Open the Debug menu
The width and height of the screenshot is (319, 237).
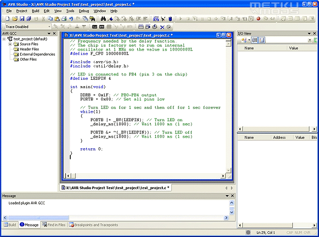point(84,11)
